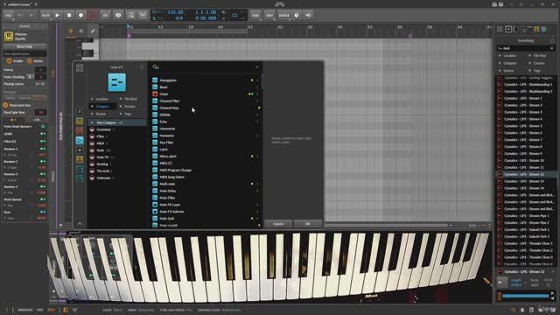Switch to MIX view tab

coord(40,310)
